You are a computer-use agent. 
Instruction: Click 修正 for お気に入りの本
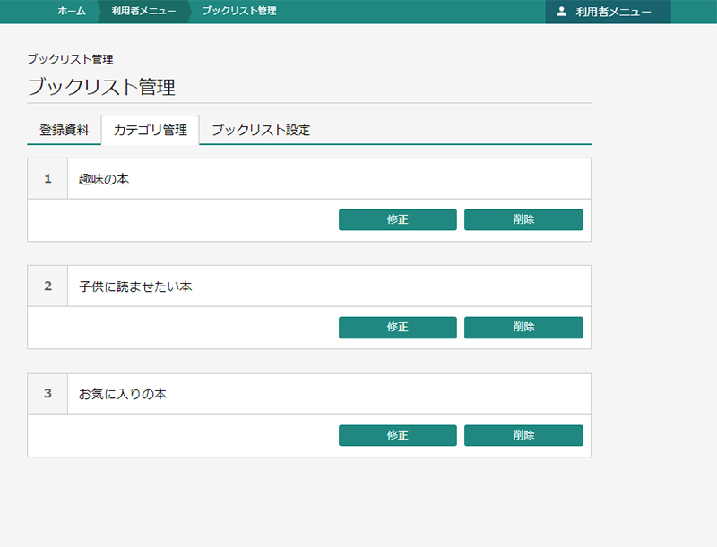[398, 435]
